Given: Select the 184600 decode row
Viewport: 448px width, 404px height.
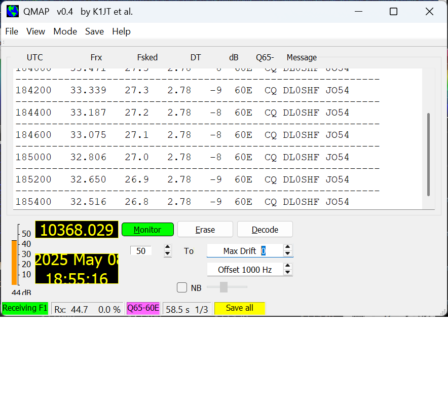Looking at the screenshot, I should 182,135.
